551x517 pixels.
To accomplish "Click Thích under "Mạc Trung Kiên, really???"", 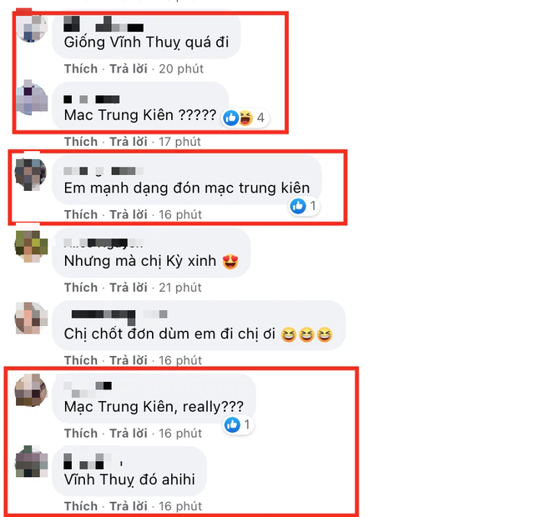I will [81, 434].
